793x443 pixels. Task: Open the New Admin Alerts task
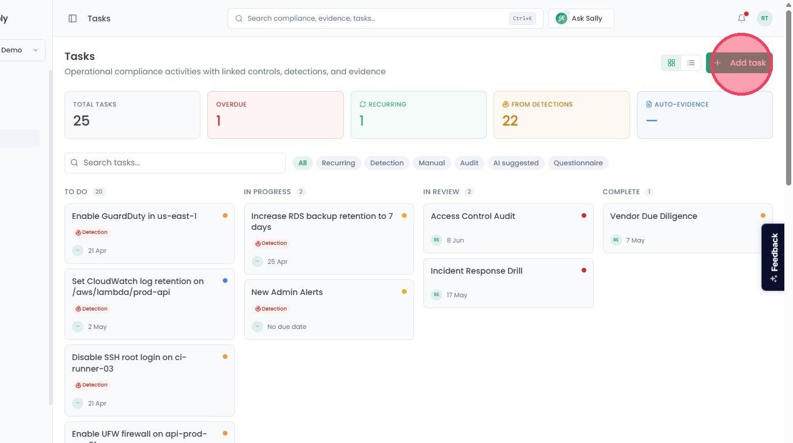click(329, 309)
